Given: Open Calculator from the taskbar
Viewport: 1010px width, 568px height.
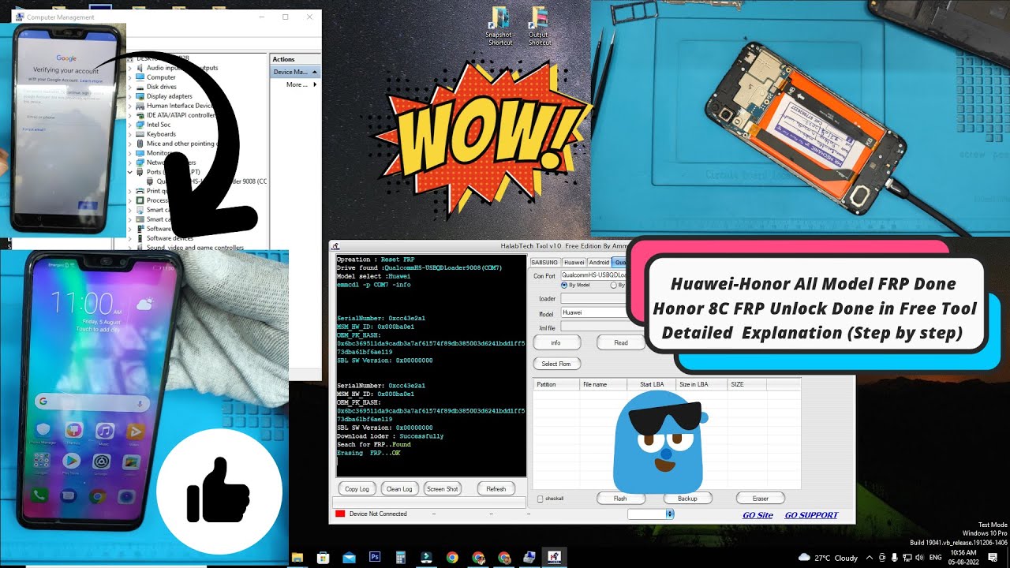Looking at the screenshot, I should [401, 557].
